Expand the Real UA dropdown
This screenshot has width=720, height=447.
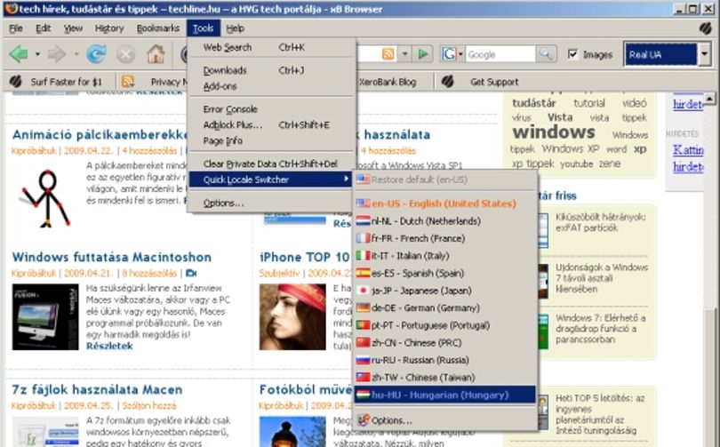coord(704,54)
